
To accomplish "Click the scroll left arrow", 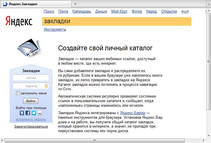I will [2, 141].
